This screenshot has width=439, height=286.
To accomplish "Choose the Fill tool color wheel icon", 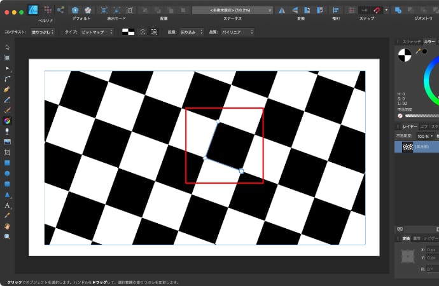I will [x=7, y=120].
